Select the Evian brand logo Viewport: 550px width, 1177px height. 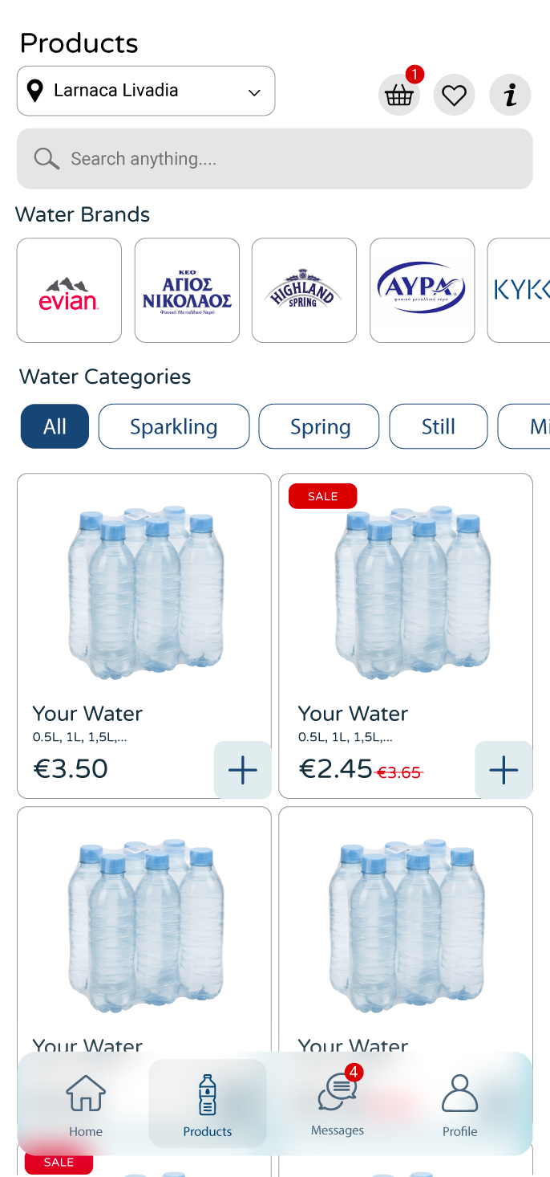pos(69,291)
